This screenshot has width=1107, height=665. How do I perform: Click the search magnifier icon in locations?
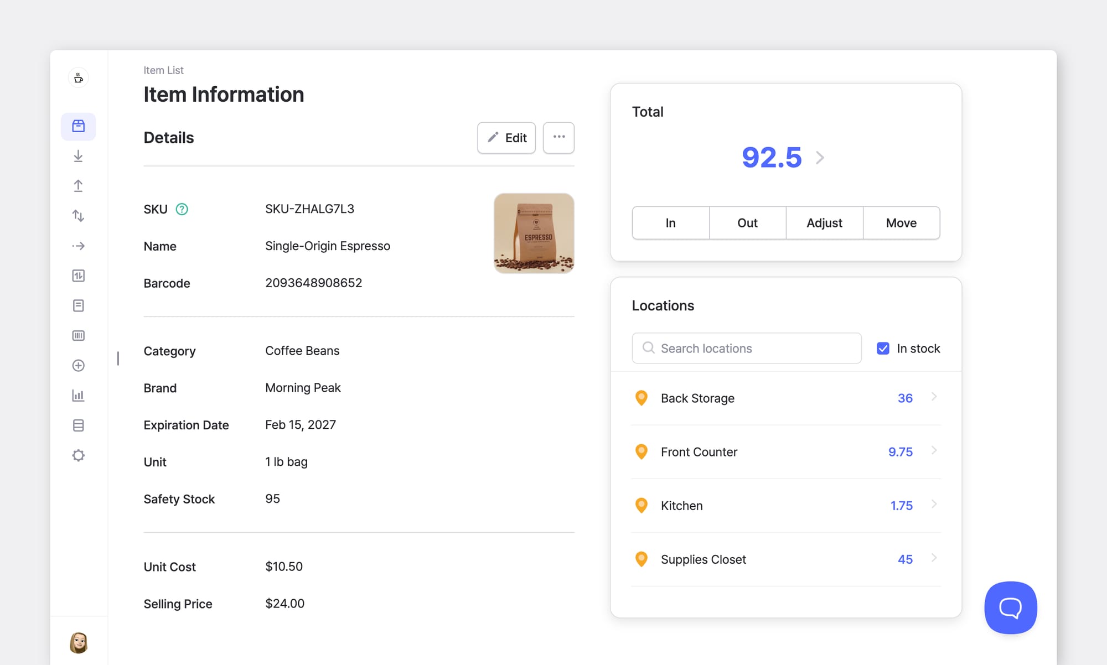[x=649, y=348]
